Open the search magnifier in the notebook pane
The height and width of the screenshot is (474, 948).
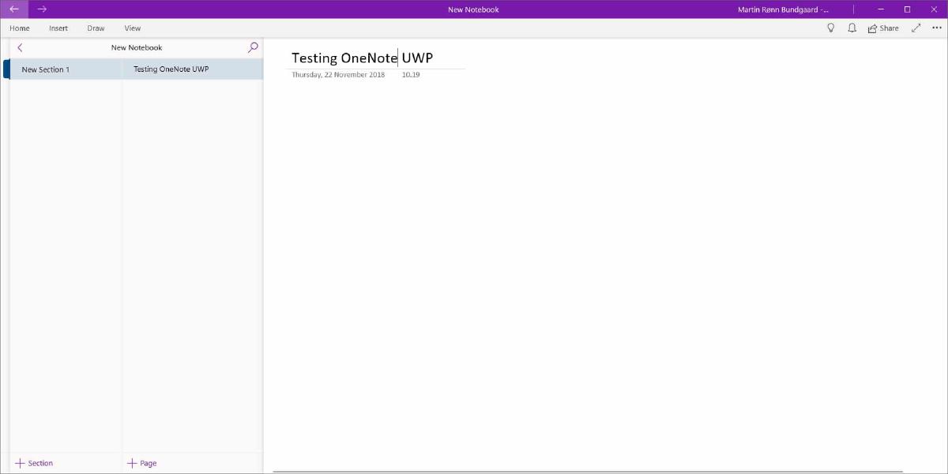[252, 47]
